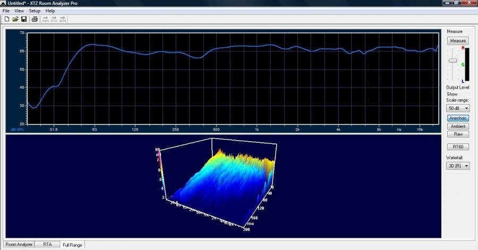Open an existing file with folder icon
The width and height of the screenshot is (478, 250).
pos(15,19)
